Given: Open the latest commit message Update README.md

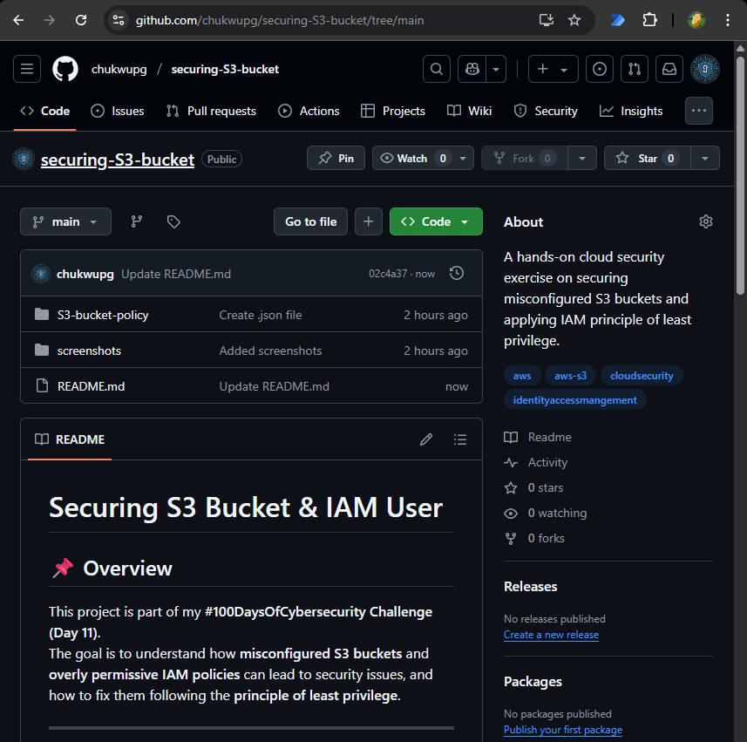Looking at the screenshot, I should pos(176,274).
